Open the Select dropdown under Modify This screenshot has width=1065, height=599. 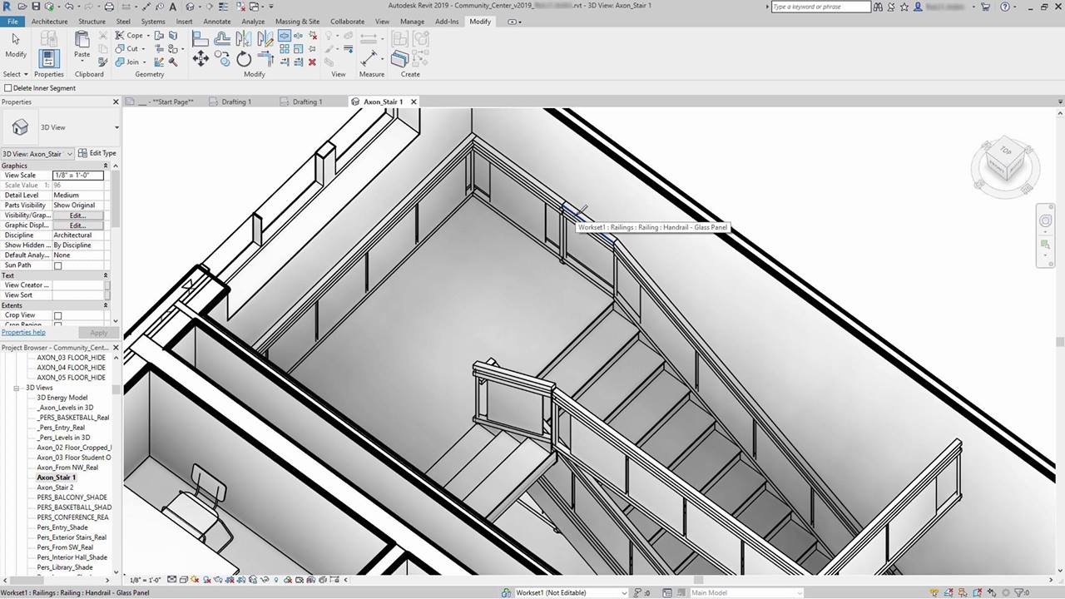click(x=15, y=74)
